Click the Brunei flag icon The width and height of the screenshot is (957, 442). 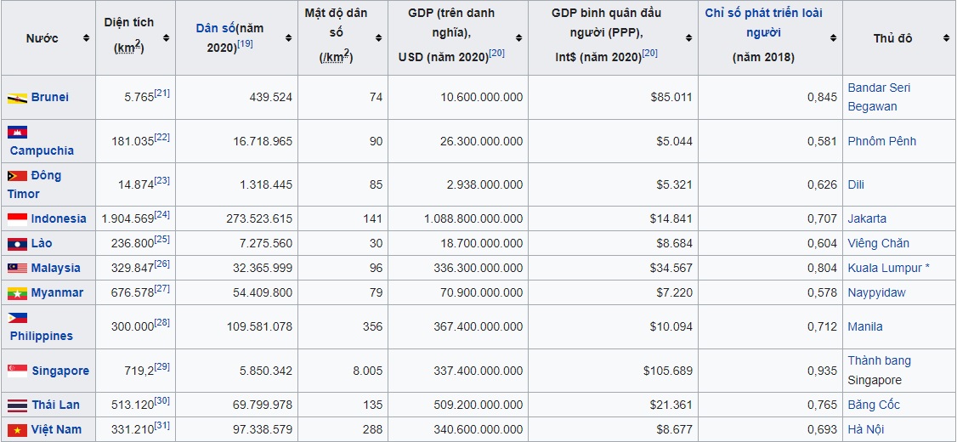pos(17,98)
